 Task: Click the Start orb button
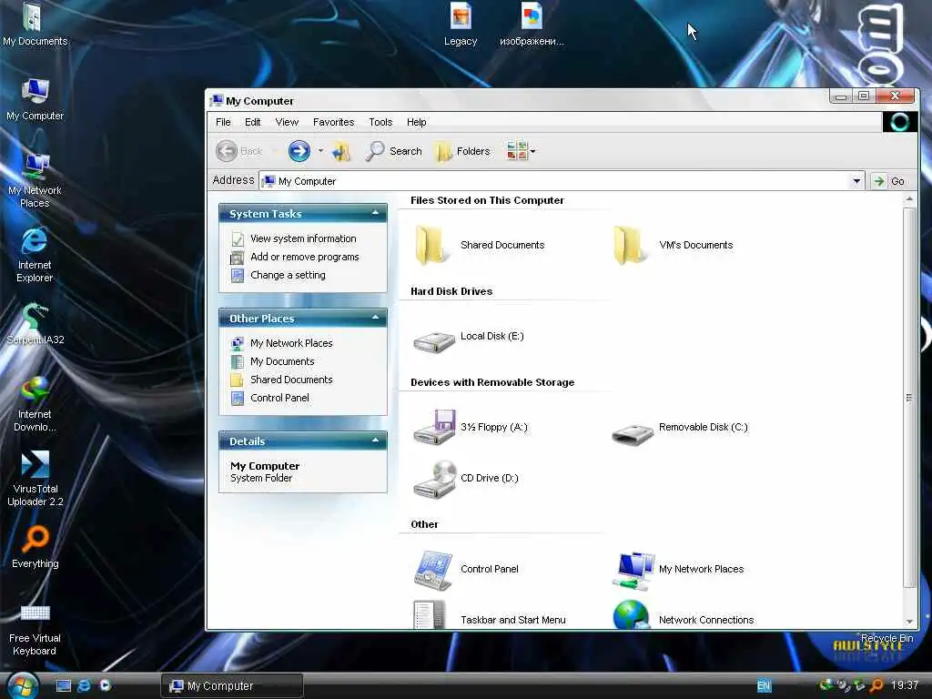click(23, 685)
